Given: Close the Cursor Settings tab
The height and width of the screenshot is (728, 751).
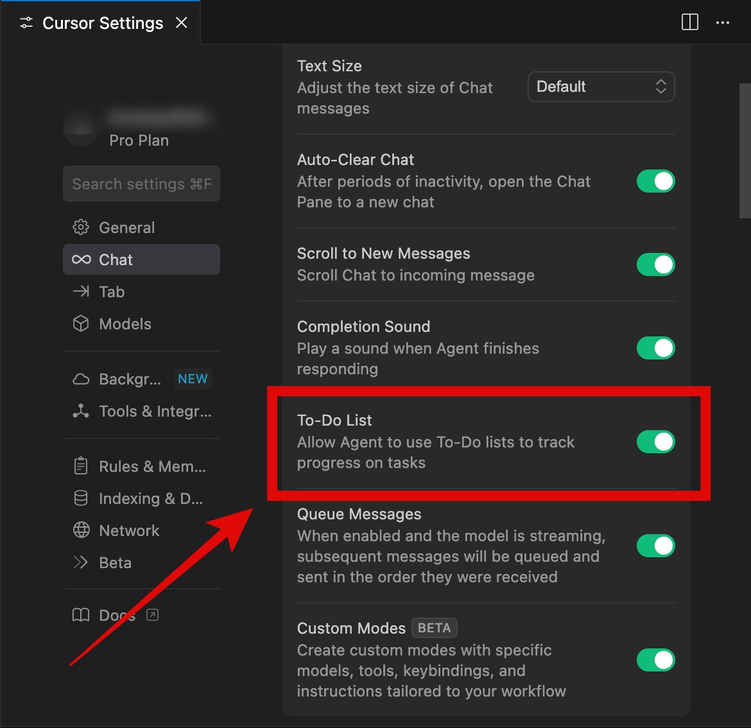Looking at the screenshot, I should (182, 22).
